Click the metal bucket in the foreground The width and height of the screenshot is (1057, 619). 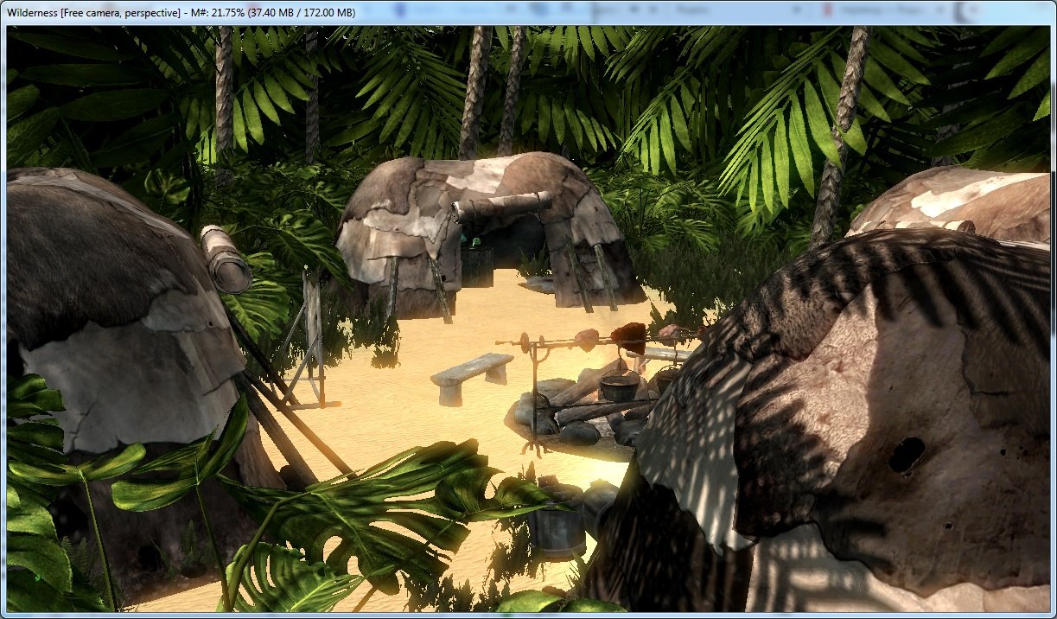[x=556, y=524]
